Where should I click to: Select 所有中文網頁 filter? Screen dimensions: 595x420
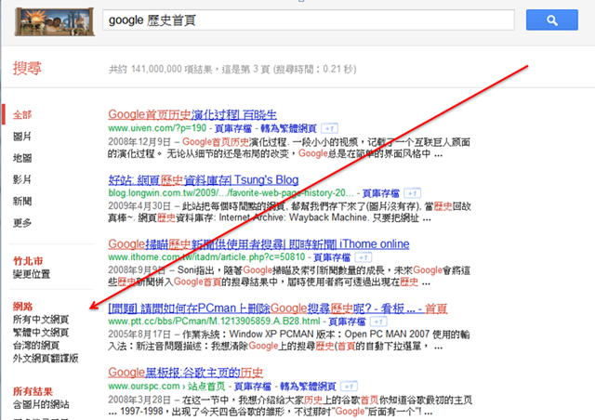[x=41, y=320]
